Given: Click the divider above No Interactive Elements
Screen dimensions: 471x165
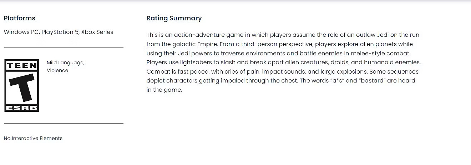Looking at the screenshot, I should point(64,123).
